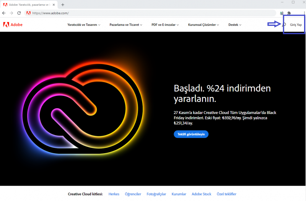Click the address bar URL field
306x201 pixels.
150,13
